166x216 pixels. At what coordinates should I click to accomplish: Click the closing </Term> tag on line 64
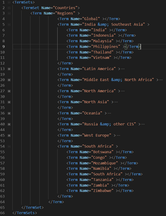point(56,202)
